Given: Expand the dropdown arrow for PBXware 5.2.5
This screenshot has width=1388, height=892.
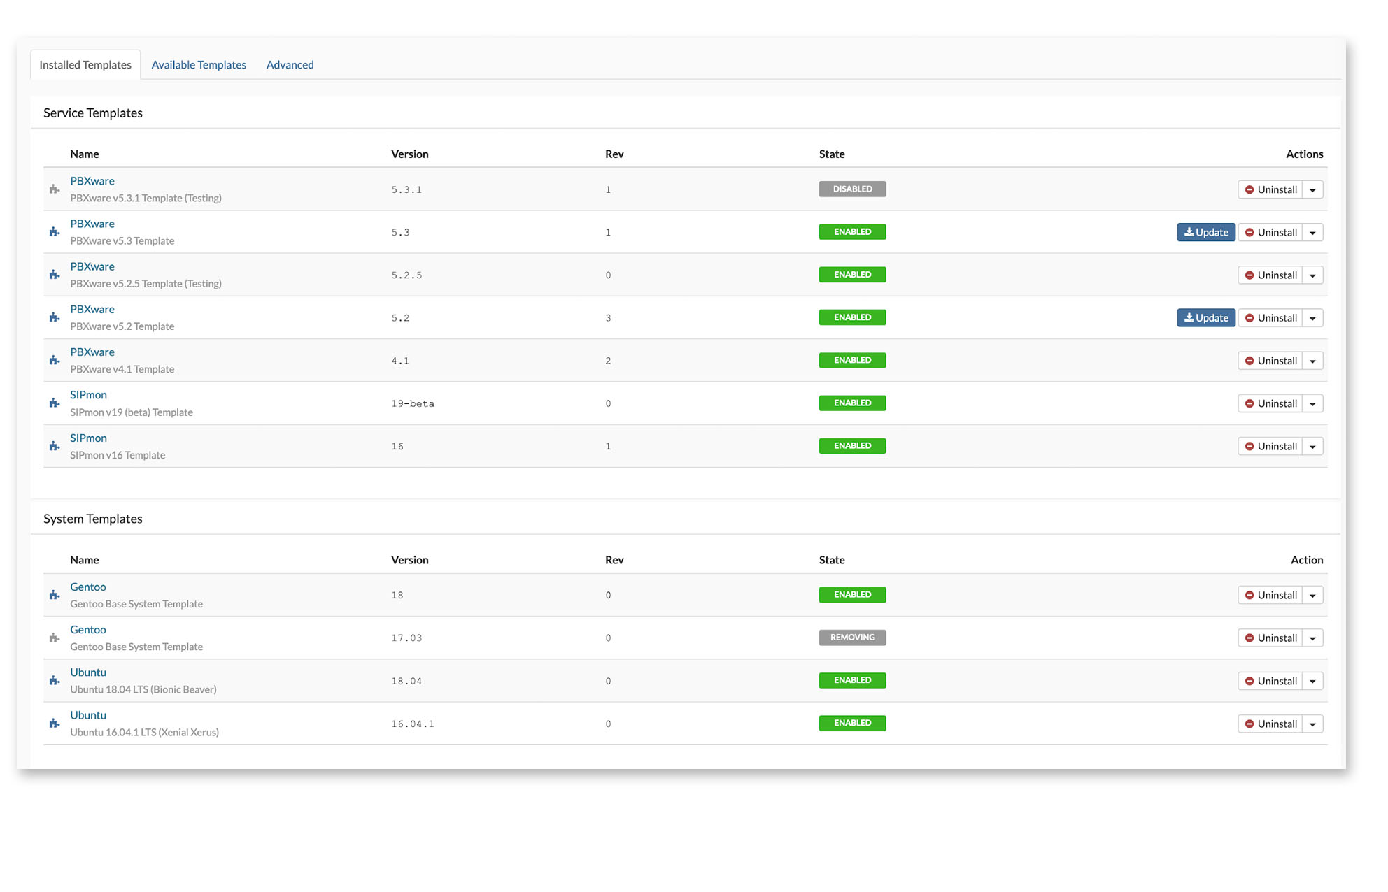Looking at the screenshot, I should 1312,275.
